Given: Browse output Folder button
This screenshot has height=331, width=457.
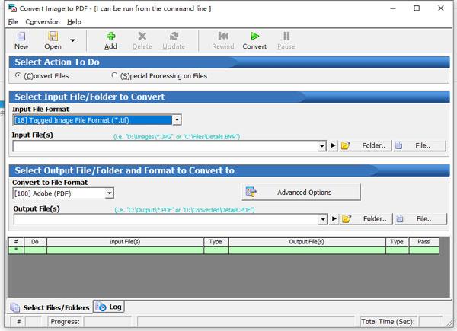Looking at the screenshot, I should tap(366, 219).
